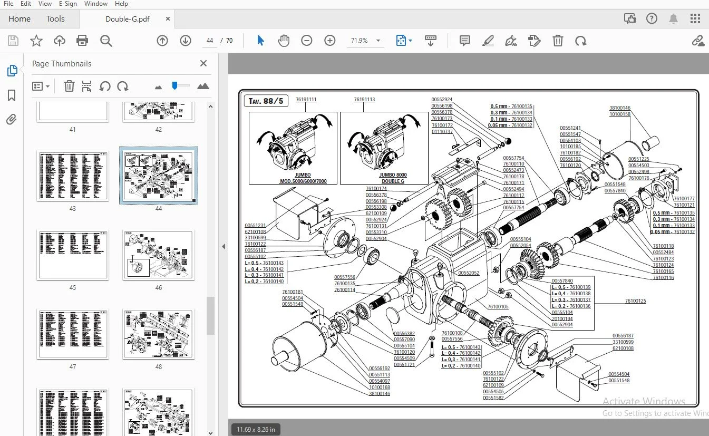This screenshot has height=436, width=709.
Task: Open the sign document pen tool
Action: (x=510, y=41)
